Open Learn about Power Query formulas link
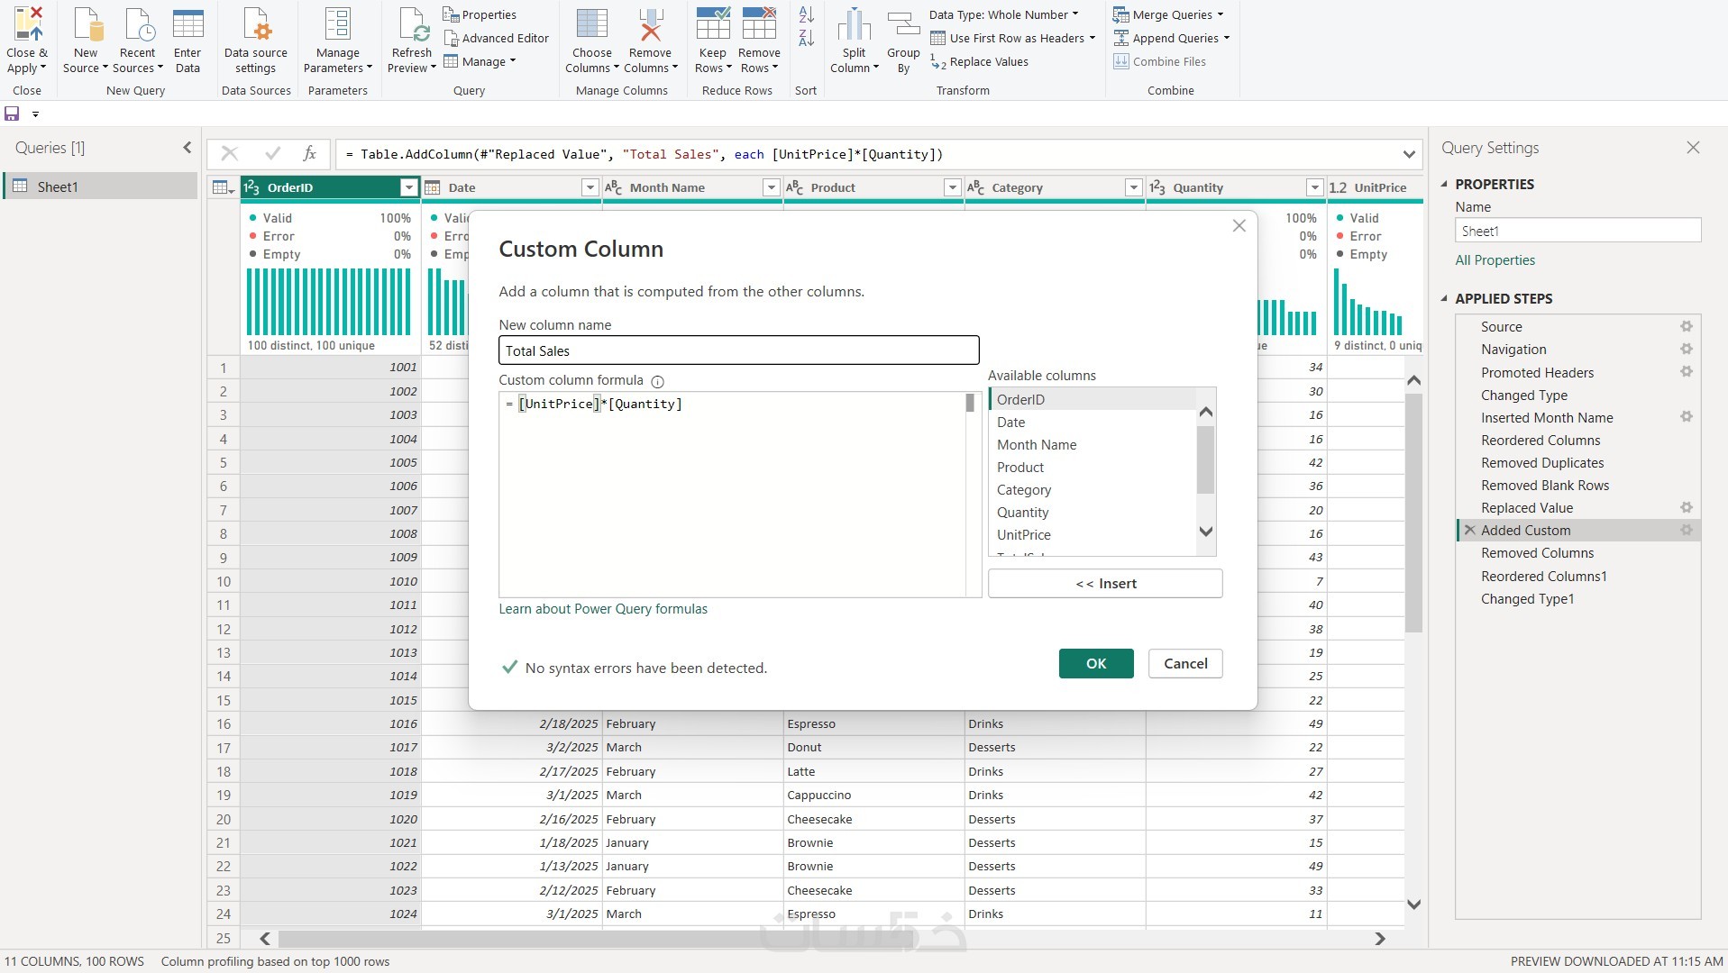The width and height of the screenshot is (1728, 973). point(603,609)
